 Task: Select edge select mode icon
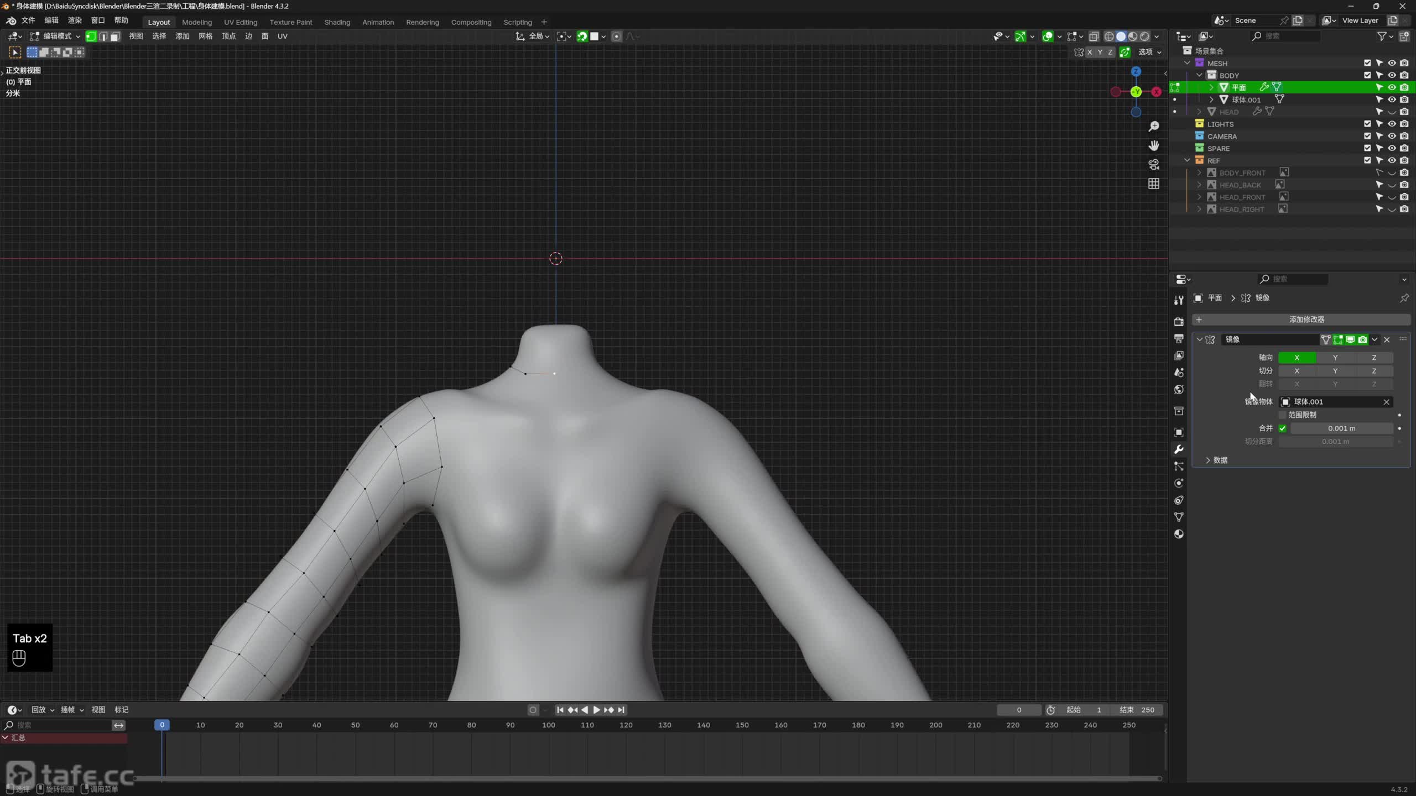103,36
